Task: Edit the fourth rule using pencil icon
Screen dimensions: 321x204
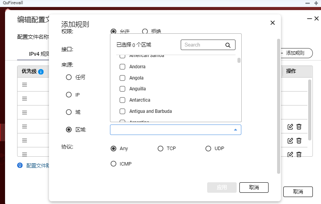Action: pyautogui.click(x=290, y=126)
